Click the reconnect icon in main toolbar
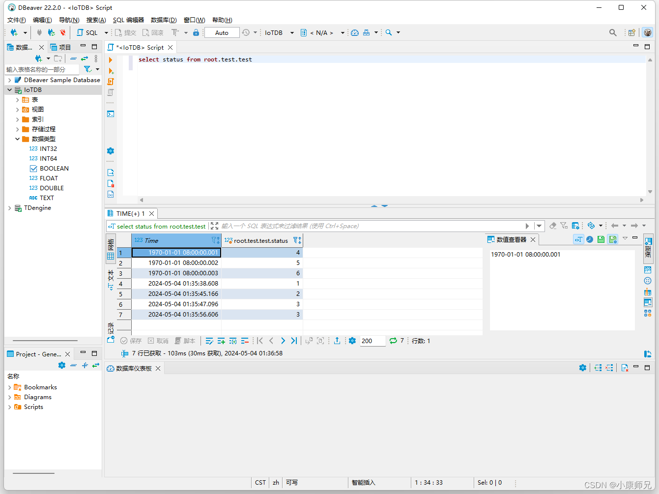The width and height of the screenshot is (659, 494). pyautogui.click(x=51, y=32)
